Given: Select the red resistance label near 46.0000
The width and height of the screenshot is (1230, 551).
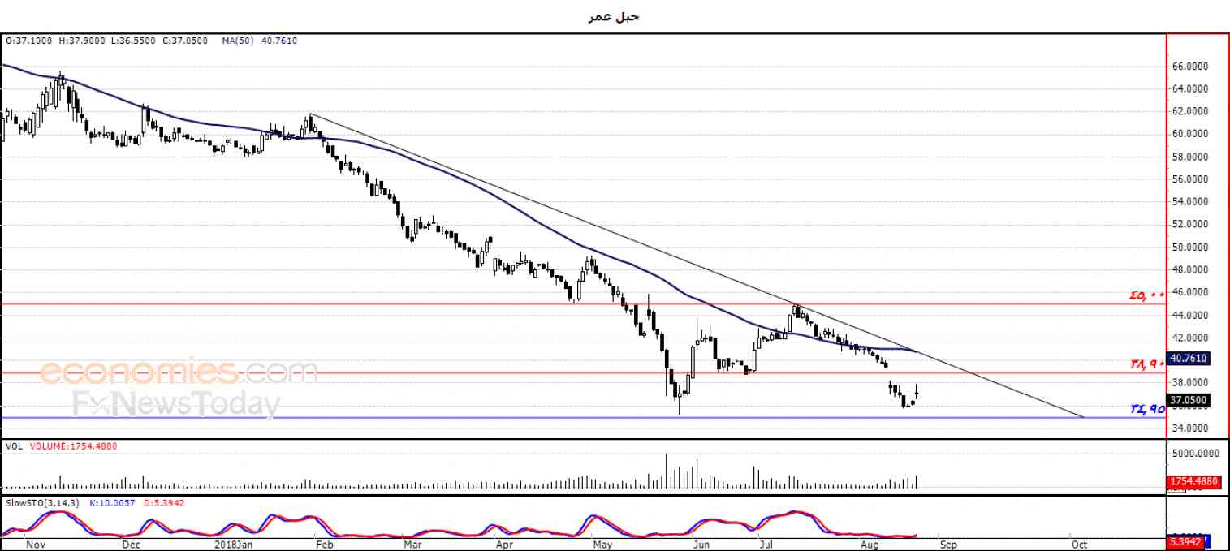Looking at the screenshot, I should tap(1146, 296).
